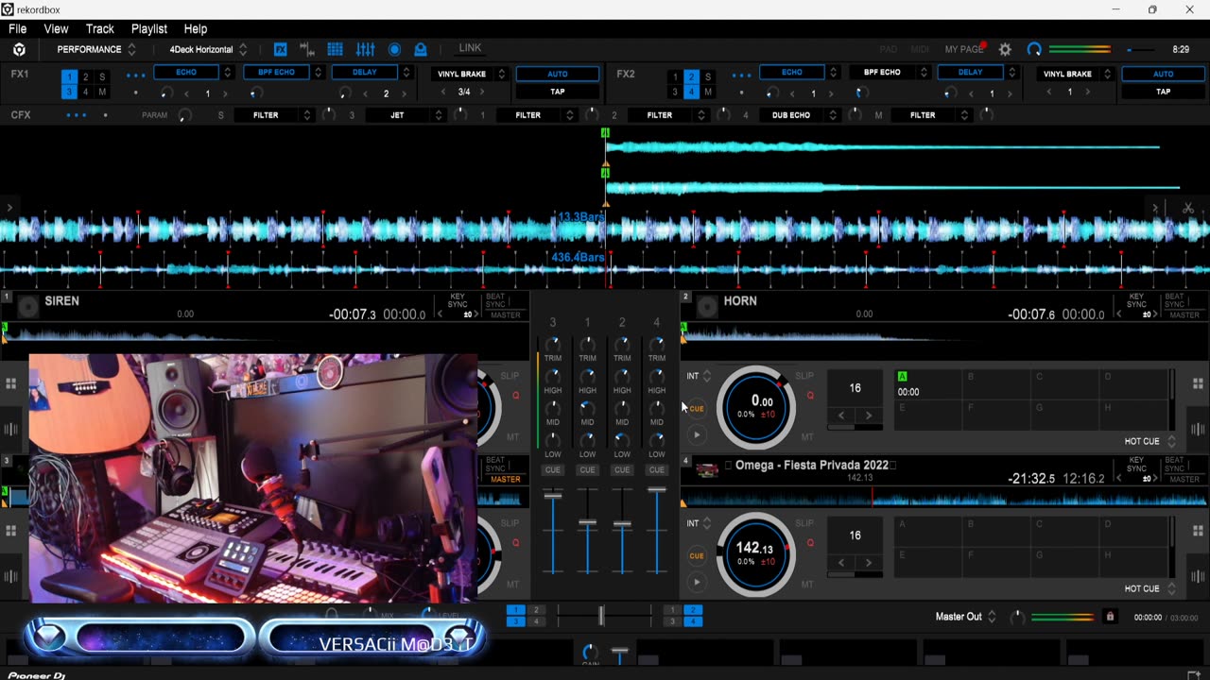Click the lock icon beside master out meter
Viewport: 1210px width, 680px height.
[1110, 617]
